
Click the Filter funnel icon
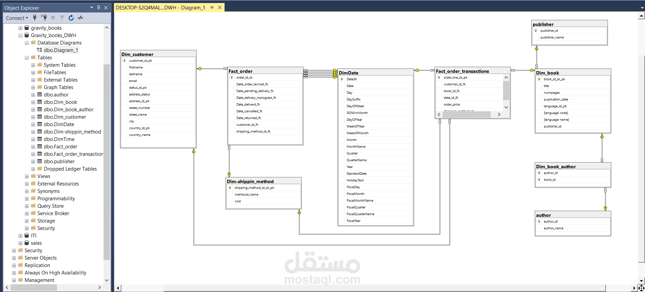[x=62, y=18]
